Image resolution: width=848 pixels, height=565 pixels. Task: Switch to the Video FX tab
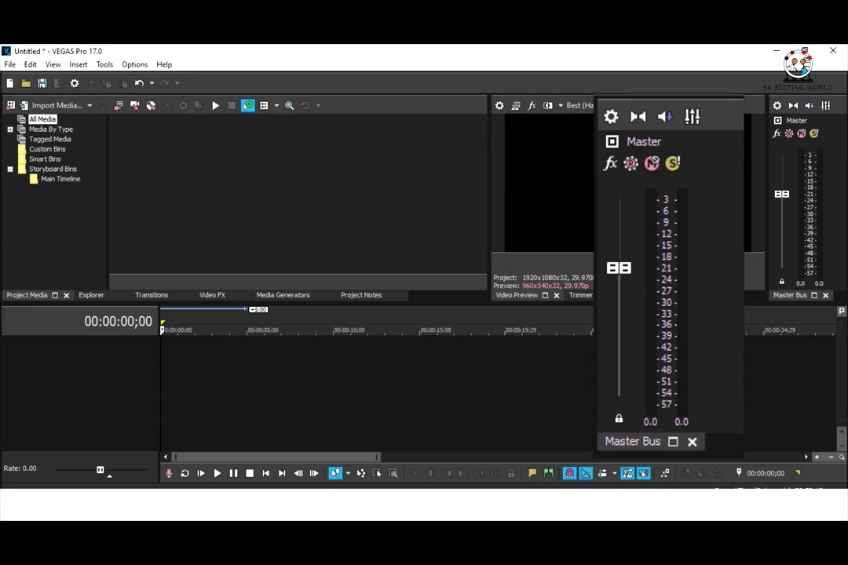(212, 295)
